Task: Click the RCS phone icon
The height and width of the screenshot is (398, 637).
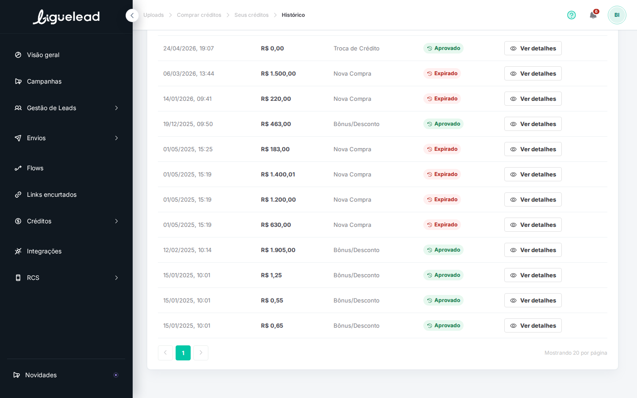Action: click(18, 278)
